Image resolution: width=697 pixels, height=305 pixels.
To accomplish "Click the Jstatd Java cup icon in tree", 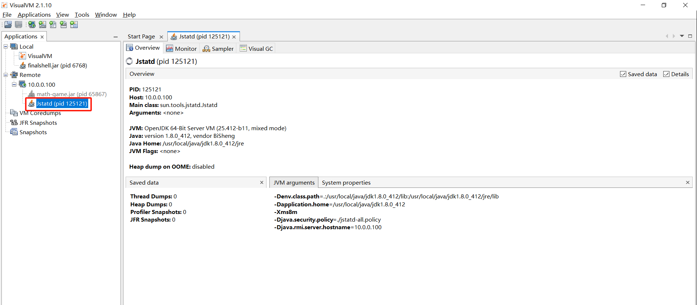I will pos(32,103).
